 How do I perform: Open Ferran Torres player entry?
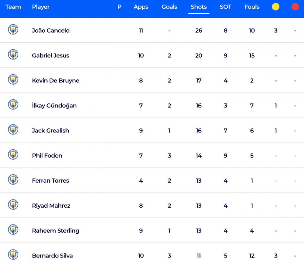click(x=51, y=181)
